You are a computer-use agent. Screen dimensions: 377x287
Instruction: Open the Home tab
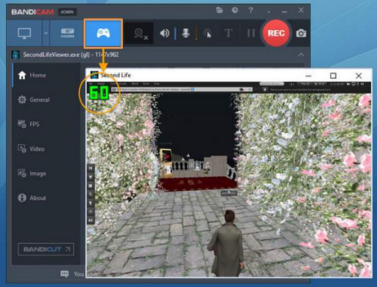(32, 75)
